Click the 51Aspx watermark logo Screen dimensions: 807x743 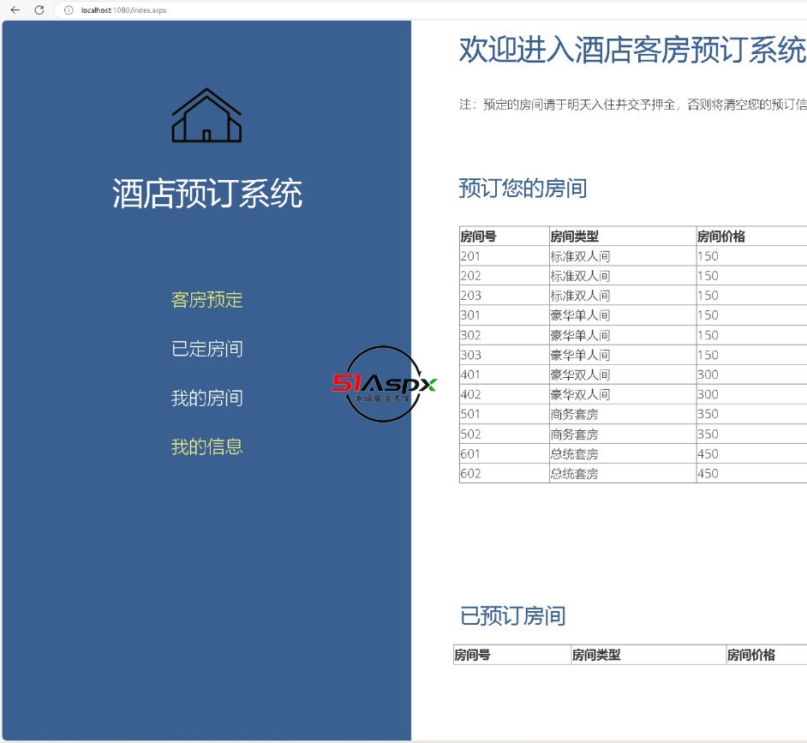[x=385, y=384]
